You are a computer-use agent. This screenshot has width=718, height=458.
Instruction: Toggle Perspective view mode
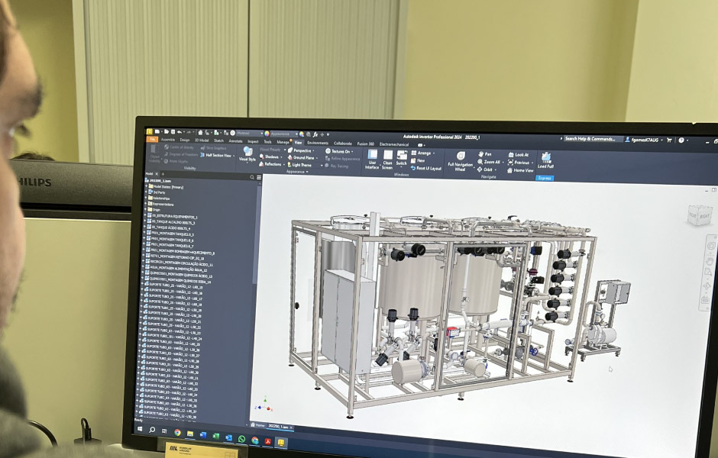coord(301,150)
